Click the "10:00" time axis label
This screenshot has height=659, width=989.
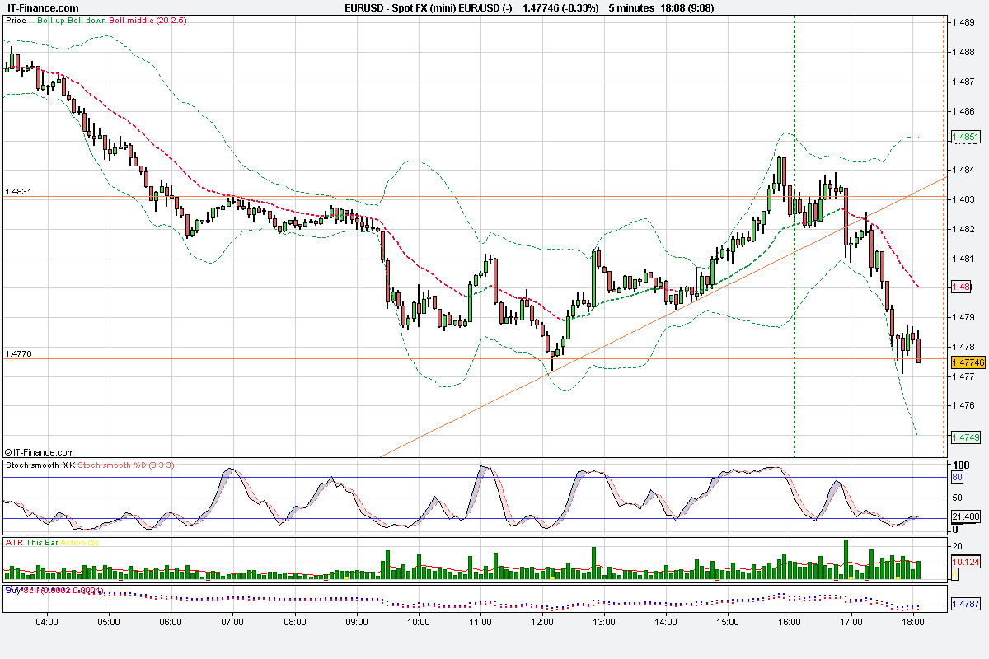click(419, 621)
